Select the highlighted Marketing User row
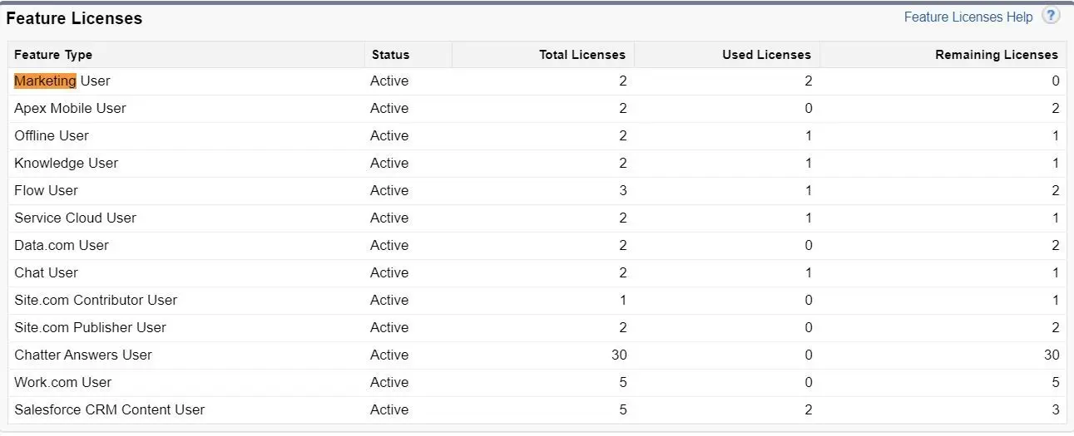Screen dimensions: 1074x436 tap(537, 81)
